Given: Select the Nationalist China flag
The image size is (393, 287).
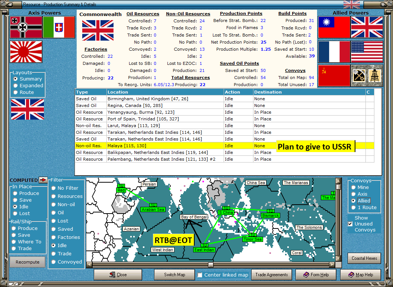Looking at the screenshot, I should (334, 27).
